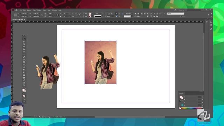Select the Ellipse shape tool
Image resolution: width=224 pixels, height=126 pixels.
tap(24, 65)
